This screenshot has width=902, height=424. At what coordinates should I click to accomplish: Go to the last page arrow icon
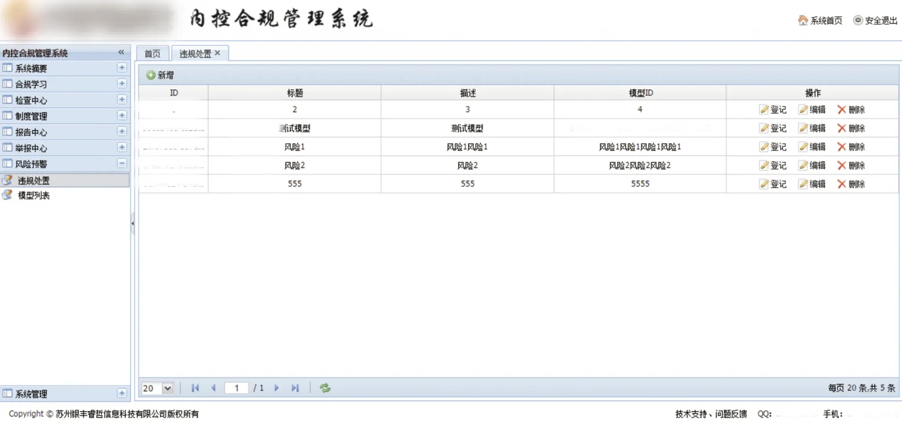click(x=295, y=388)
